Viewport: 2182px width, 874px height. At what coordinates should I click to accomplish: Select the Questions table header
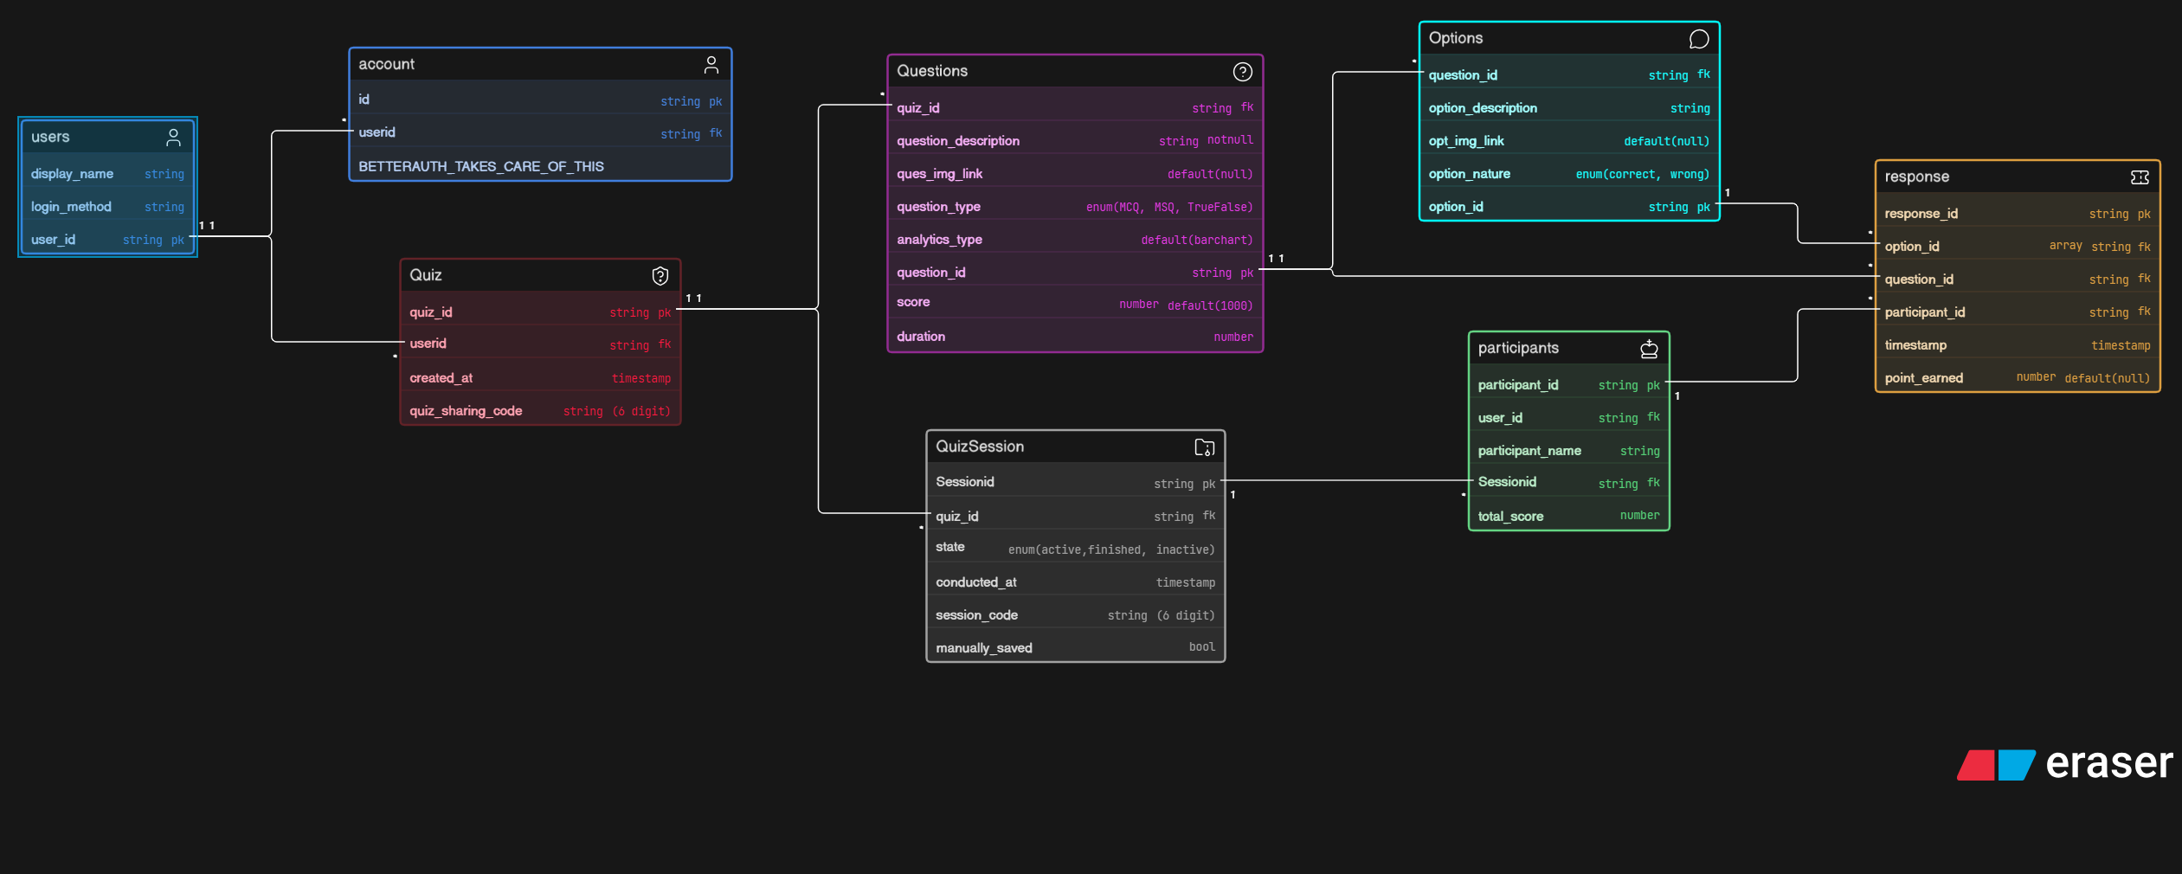1075,72
